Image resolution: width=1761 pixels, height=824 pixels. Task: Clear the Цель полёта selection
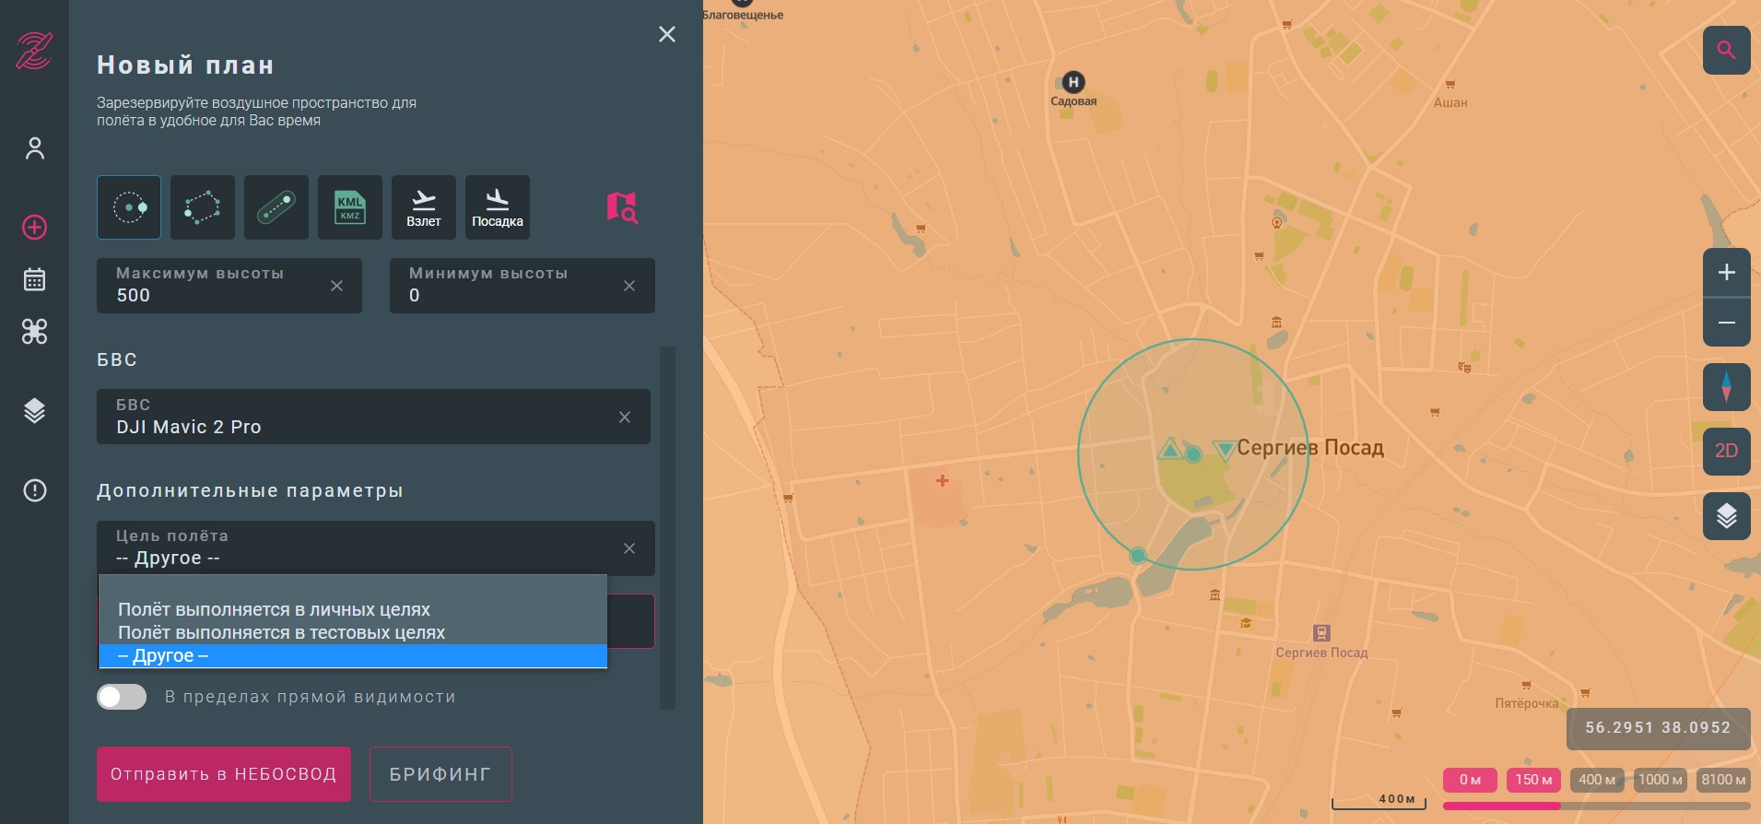629,548
